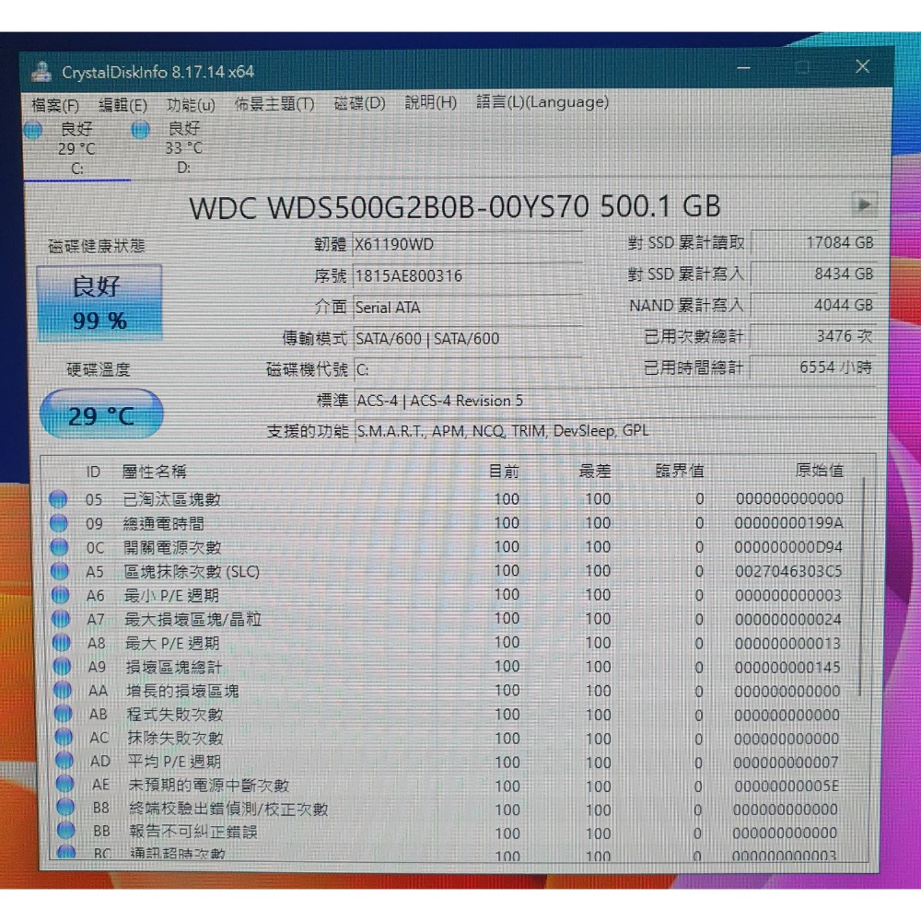This screenshot has height=921, width=921.
Task: Click the serial number field 1815AE800316
Action: click(x=467, y=276)
